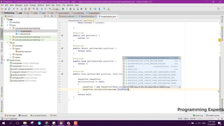Click gutter override marker beside getView
The image size is (224, 126).
tap(62, 74)
